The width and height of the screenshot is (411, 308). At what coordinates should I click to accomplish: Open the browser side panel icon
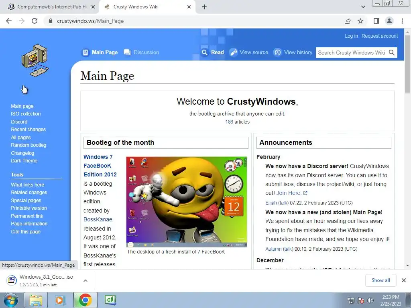click(x=376, y=21)
